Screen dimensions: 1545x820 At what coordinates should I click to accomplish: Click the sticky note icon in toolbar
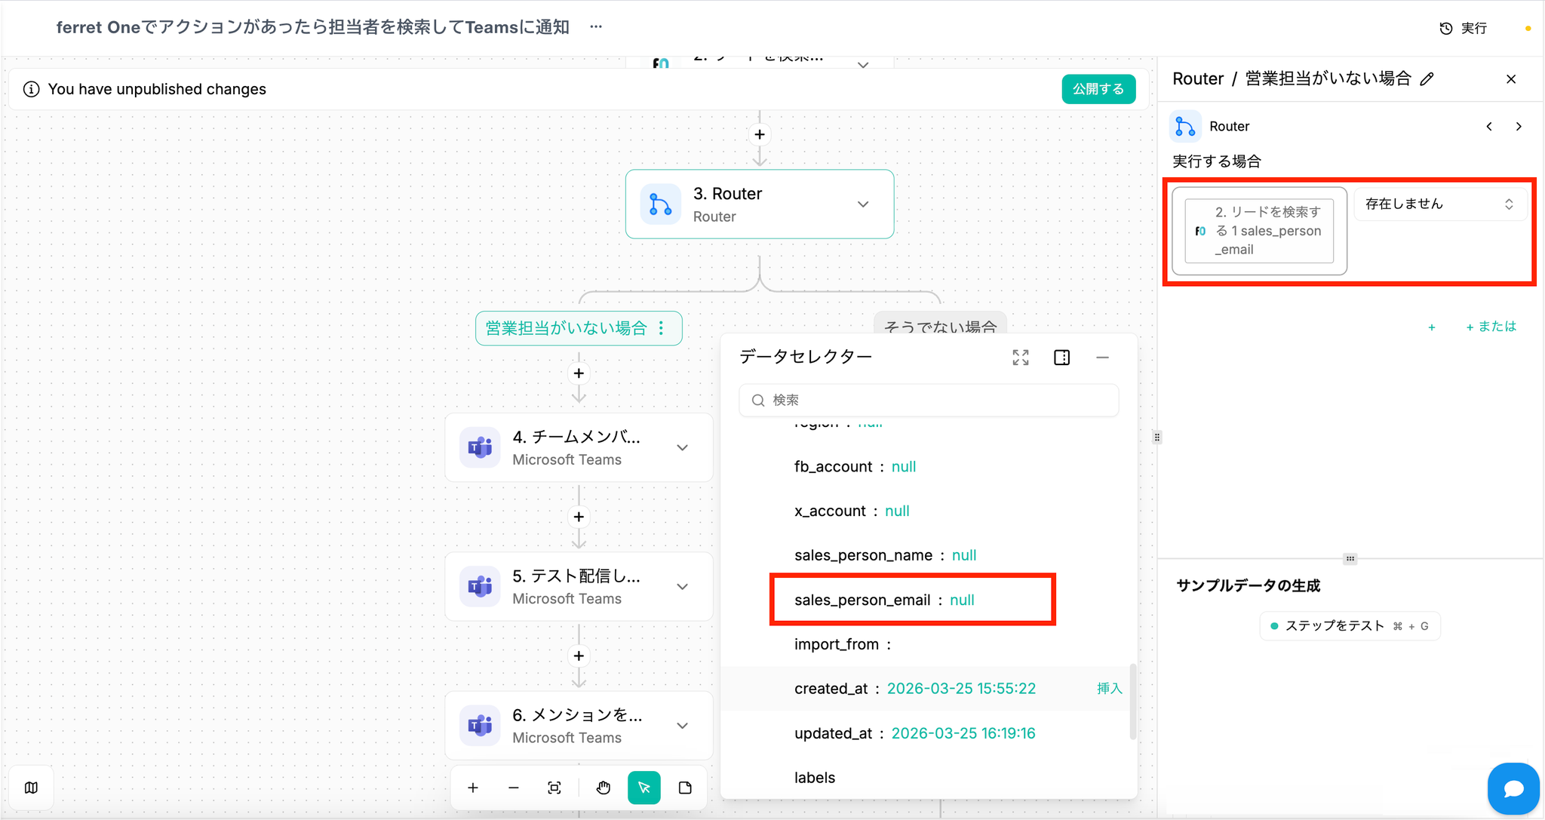pyautogui.click(x=685, y=788)
